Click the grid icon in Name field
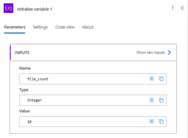 pyautogui.click(x=151, y=79)
